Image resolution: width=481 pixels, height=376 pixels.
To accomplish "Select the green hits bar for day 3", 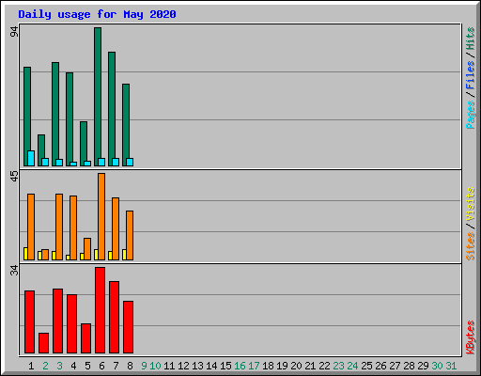I will (x=55, y=114).
